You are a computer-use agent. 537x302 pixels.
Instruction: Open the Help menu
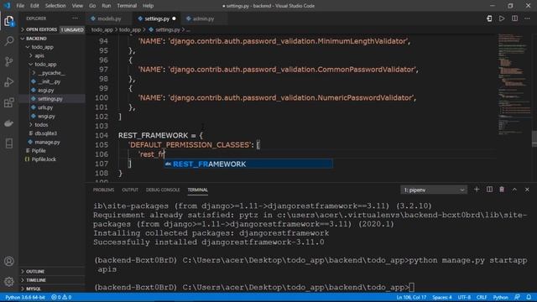(148, 6)
